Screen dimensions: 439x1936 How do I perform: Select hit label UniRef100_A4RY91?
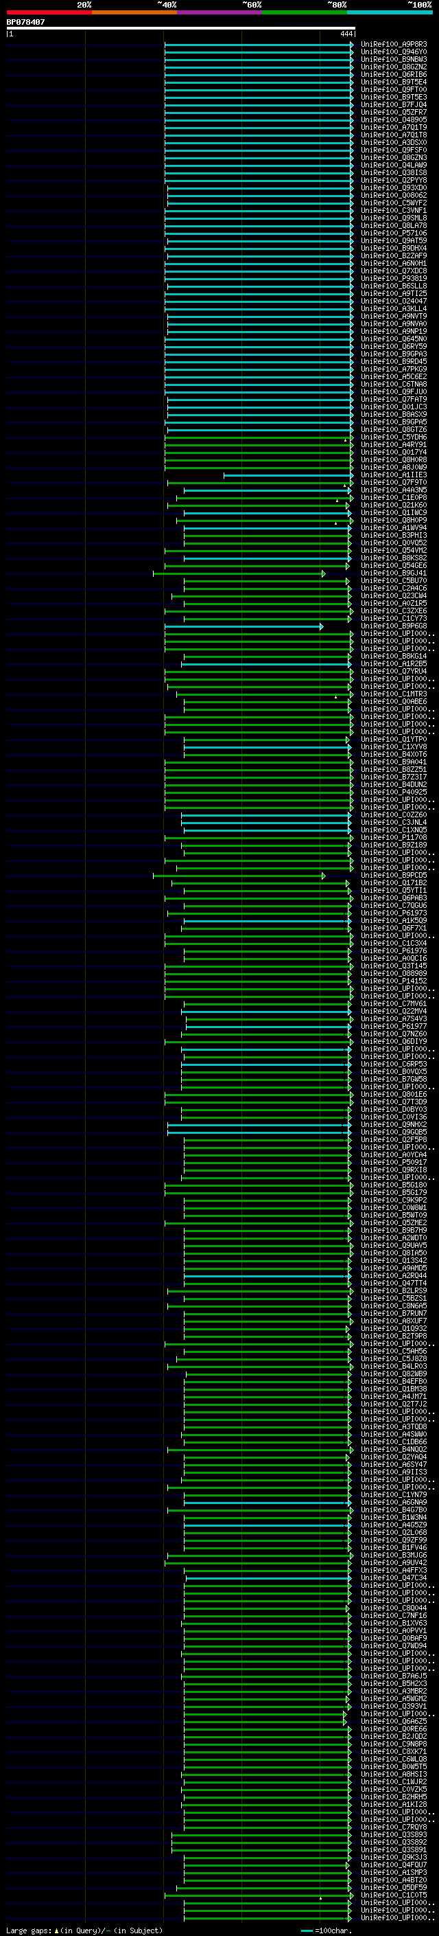[394, 445]
